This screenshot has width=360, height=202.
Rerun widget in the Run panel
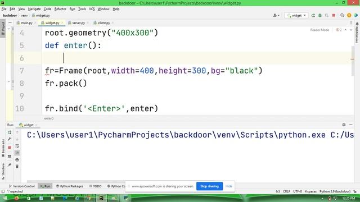coord(10,132)
